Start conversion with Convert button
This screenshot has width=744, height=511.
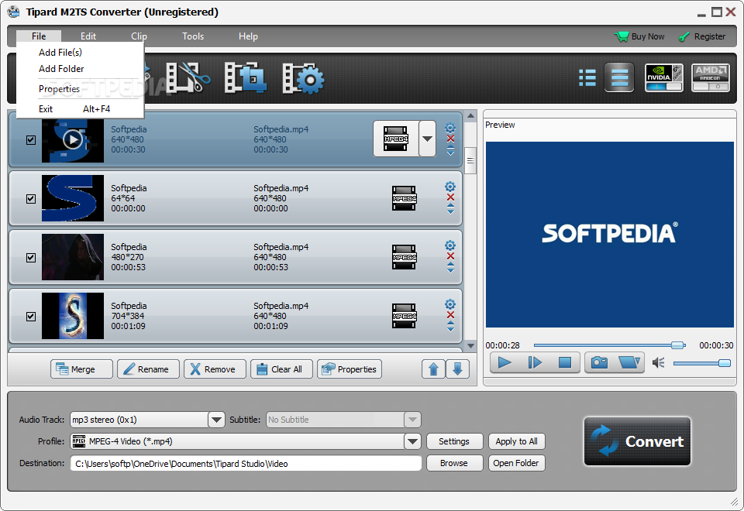click(637, 441)
